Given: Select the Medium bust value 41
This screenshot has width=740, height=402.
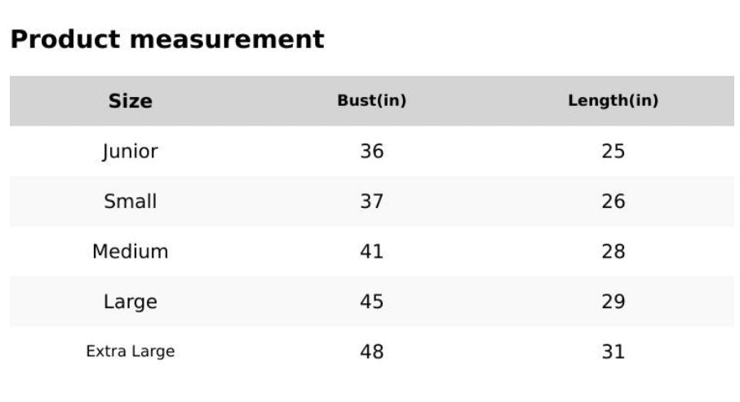Looking at the screenshot, I should point(372,251).
